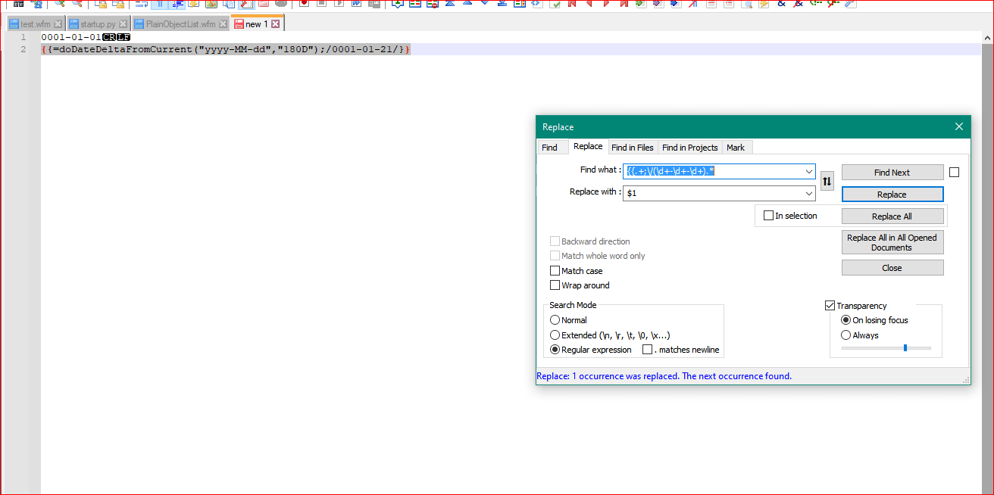Switch to the startup.py document tab
The image size is (994, 495).
tap(95, 23)
